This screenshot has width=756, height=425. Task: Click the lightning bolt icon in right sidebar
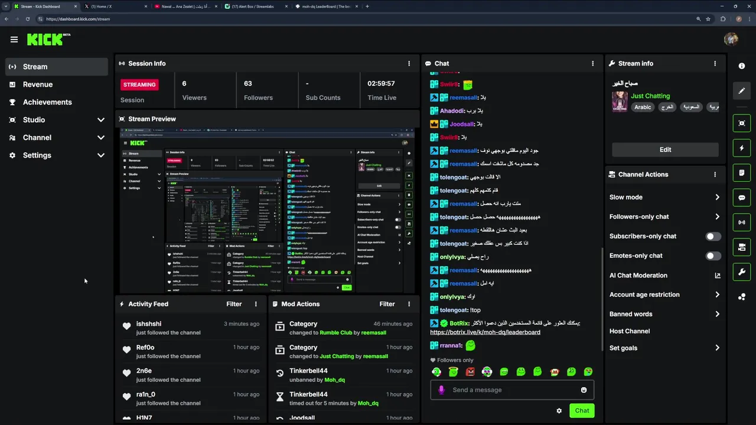click(742, 148)
